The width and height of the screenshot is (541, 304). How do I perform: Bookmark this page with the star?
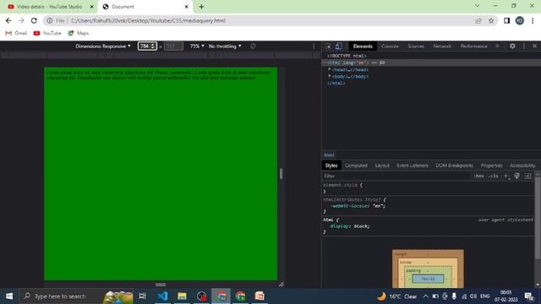pyautogui.click(x=491, y=20)
